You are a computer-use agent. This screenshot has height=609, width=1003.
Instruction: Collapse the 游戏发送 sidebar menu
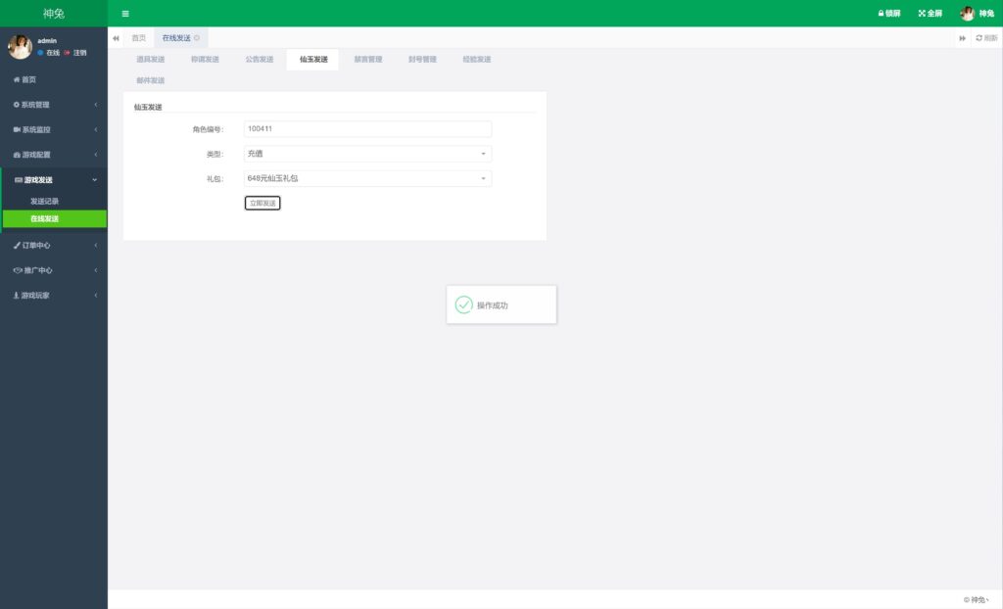54,180
